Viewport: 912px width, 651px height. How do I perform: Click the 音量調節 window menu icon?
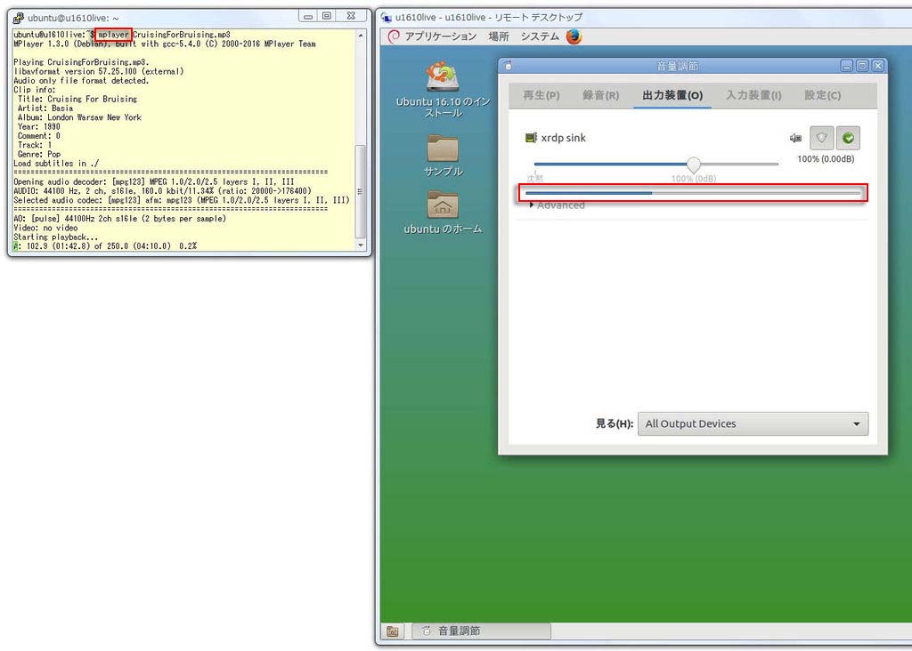pyautogui.click(x=509, y=66)
